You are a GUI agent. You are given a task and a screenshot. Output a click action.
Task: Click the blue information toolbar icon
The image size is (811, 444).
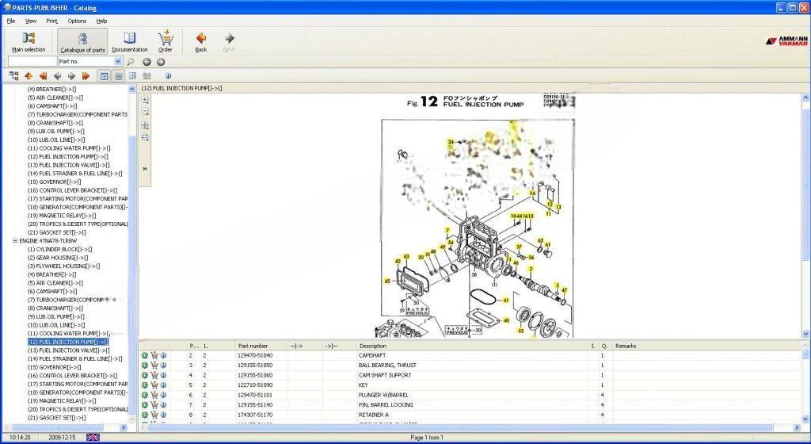click(168, 76)
